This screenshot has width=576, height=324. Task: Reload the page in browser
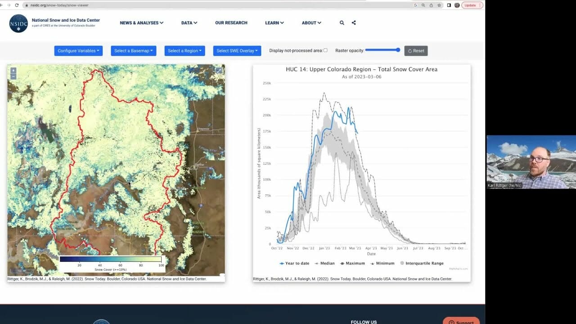[17, 5]
